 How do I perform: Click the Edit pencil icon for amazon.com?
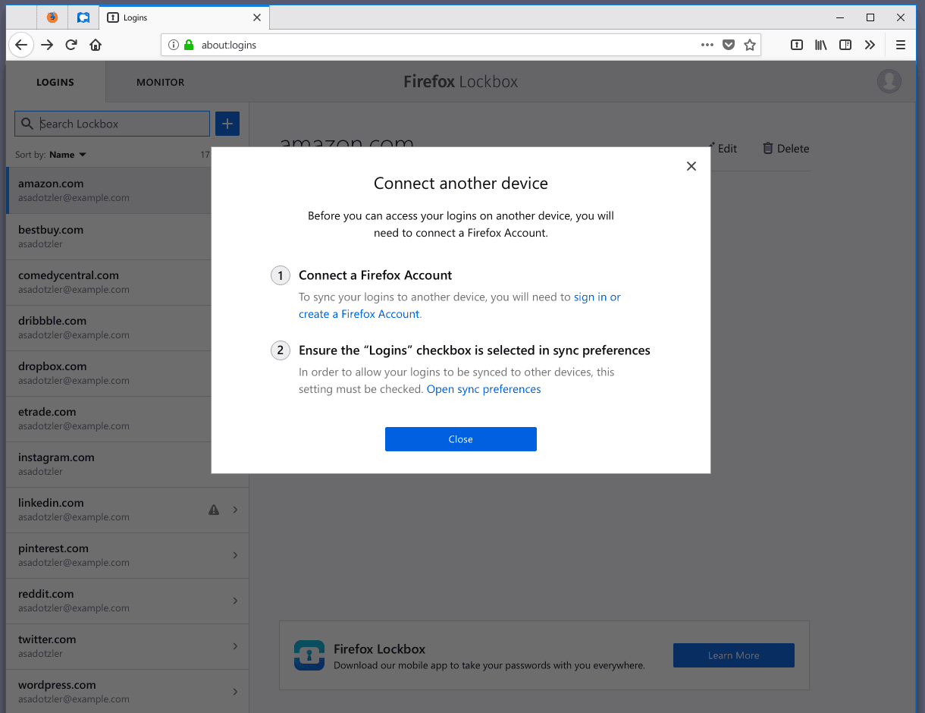coord(710,149)
